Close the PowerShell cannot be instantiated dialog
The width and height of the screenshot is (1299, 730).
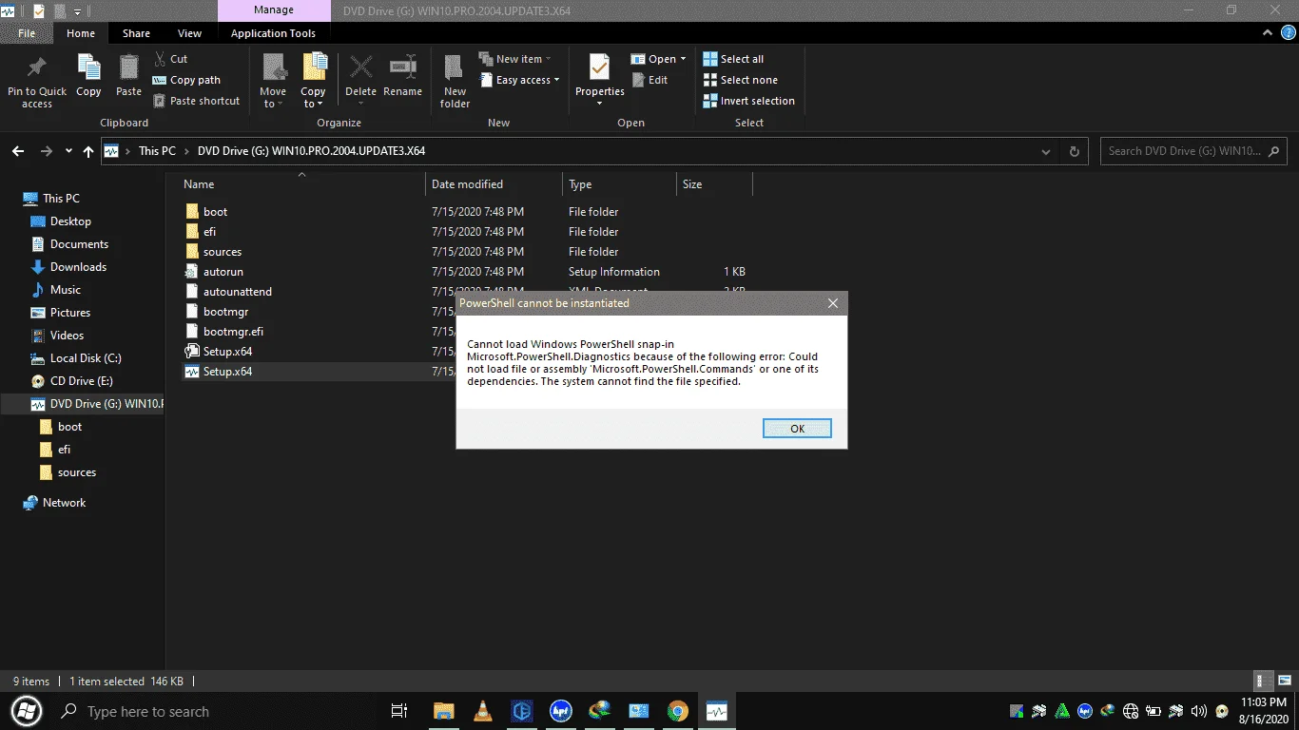832,303
